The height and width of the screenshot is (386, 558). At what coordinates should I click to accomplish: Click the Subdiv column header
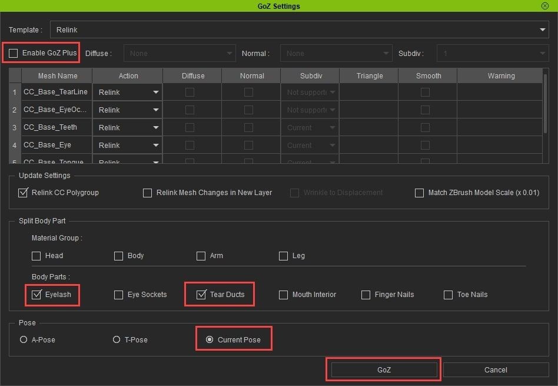[x=310, y=75]
